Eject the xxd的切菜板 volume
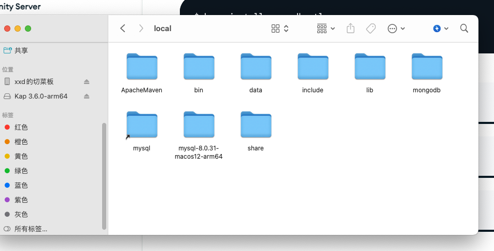Screen dimensions: 494x251 coord(87,82)
